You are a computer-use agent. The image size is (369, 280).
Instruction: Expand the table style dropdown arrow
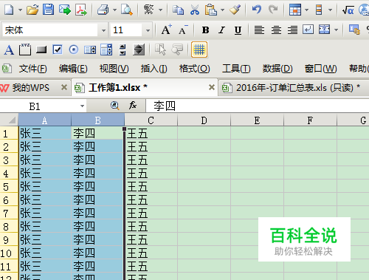tap(306, 10)
